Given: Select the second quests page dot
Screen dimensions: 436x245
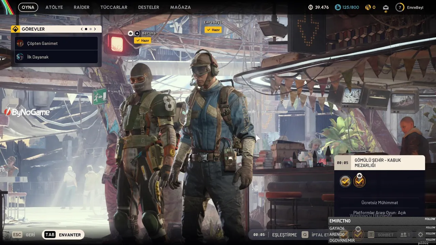Looking at the screenshot, I should [91, 29].
